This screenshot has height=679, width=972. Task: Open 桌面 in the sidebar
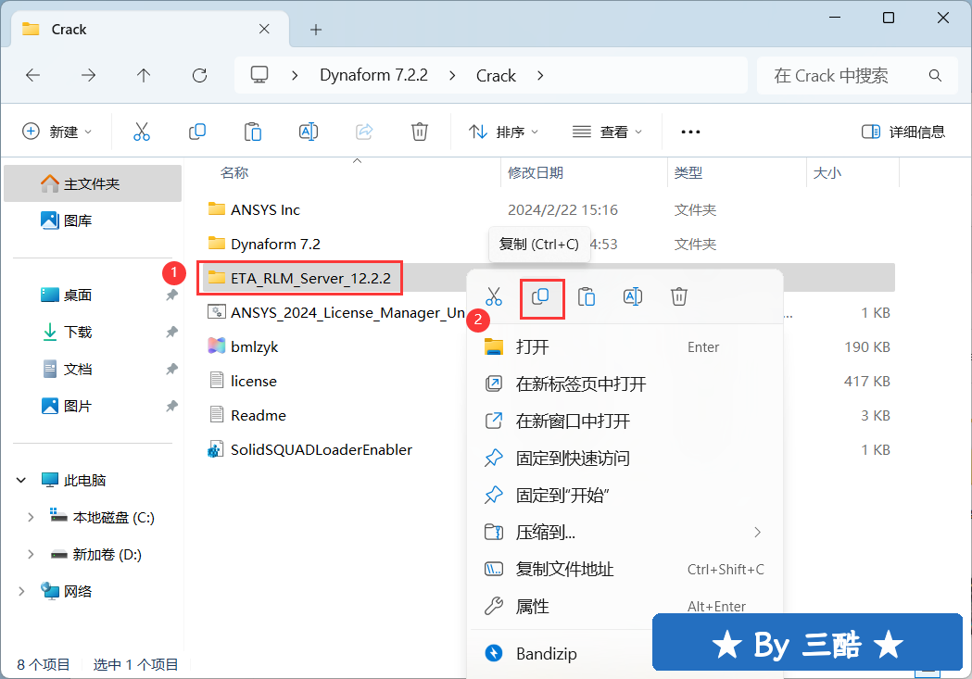tap(93, 295)
